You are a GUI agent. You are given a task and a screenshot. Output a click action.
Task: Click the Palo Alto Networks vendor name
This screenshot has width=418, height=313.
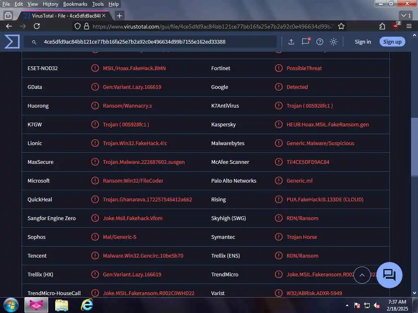tap(233, 181)
